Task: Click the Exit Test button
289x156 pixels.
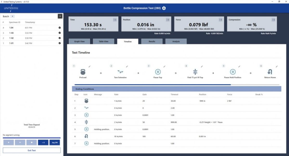Action: [x=32, y=150]
